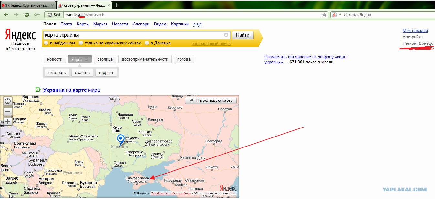Clear the search query with the X icon
This screenshot has width=435, height=199.
coord(226,35)
